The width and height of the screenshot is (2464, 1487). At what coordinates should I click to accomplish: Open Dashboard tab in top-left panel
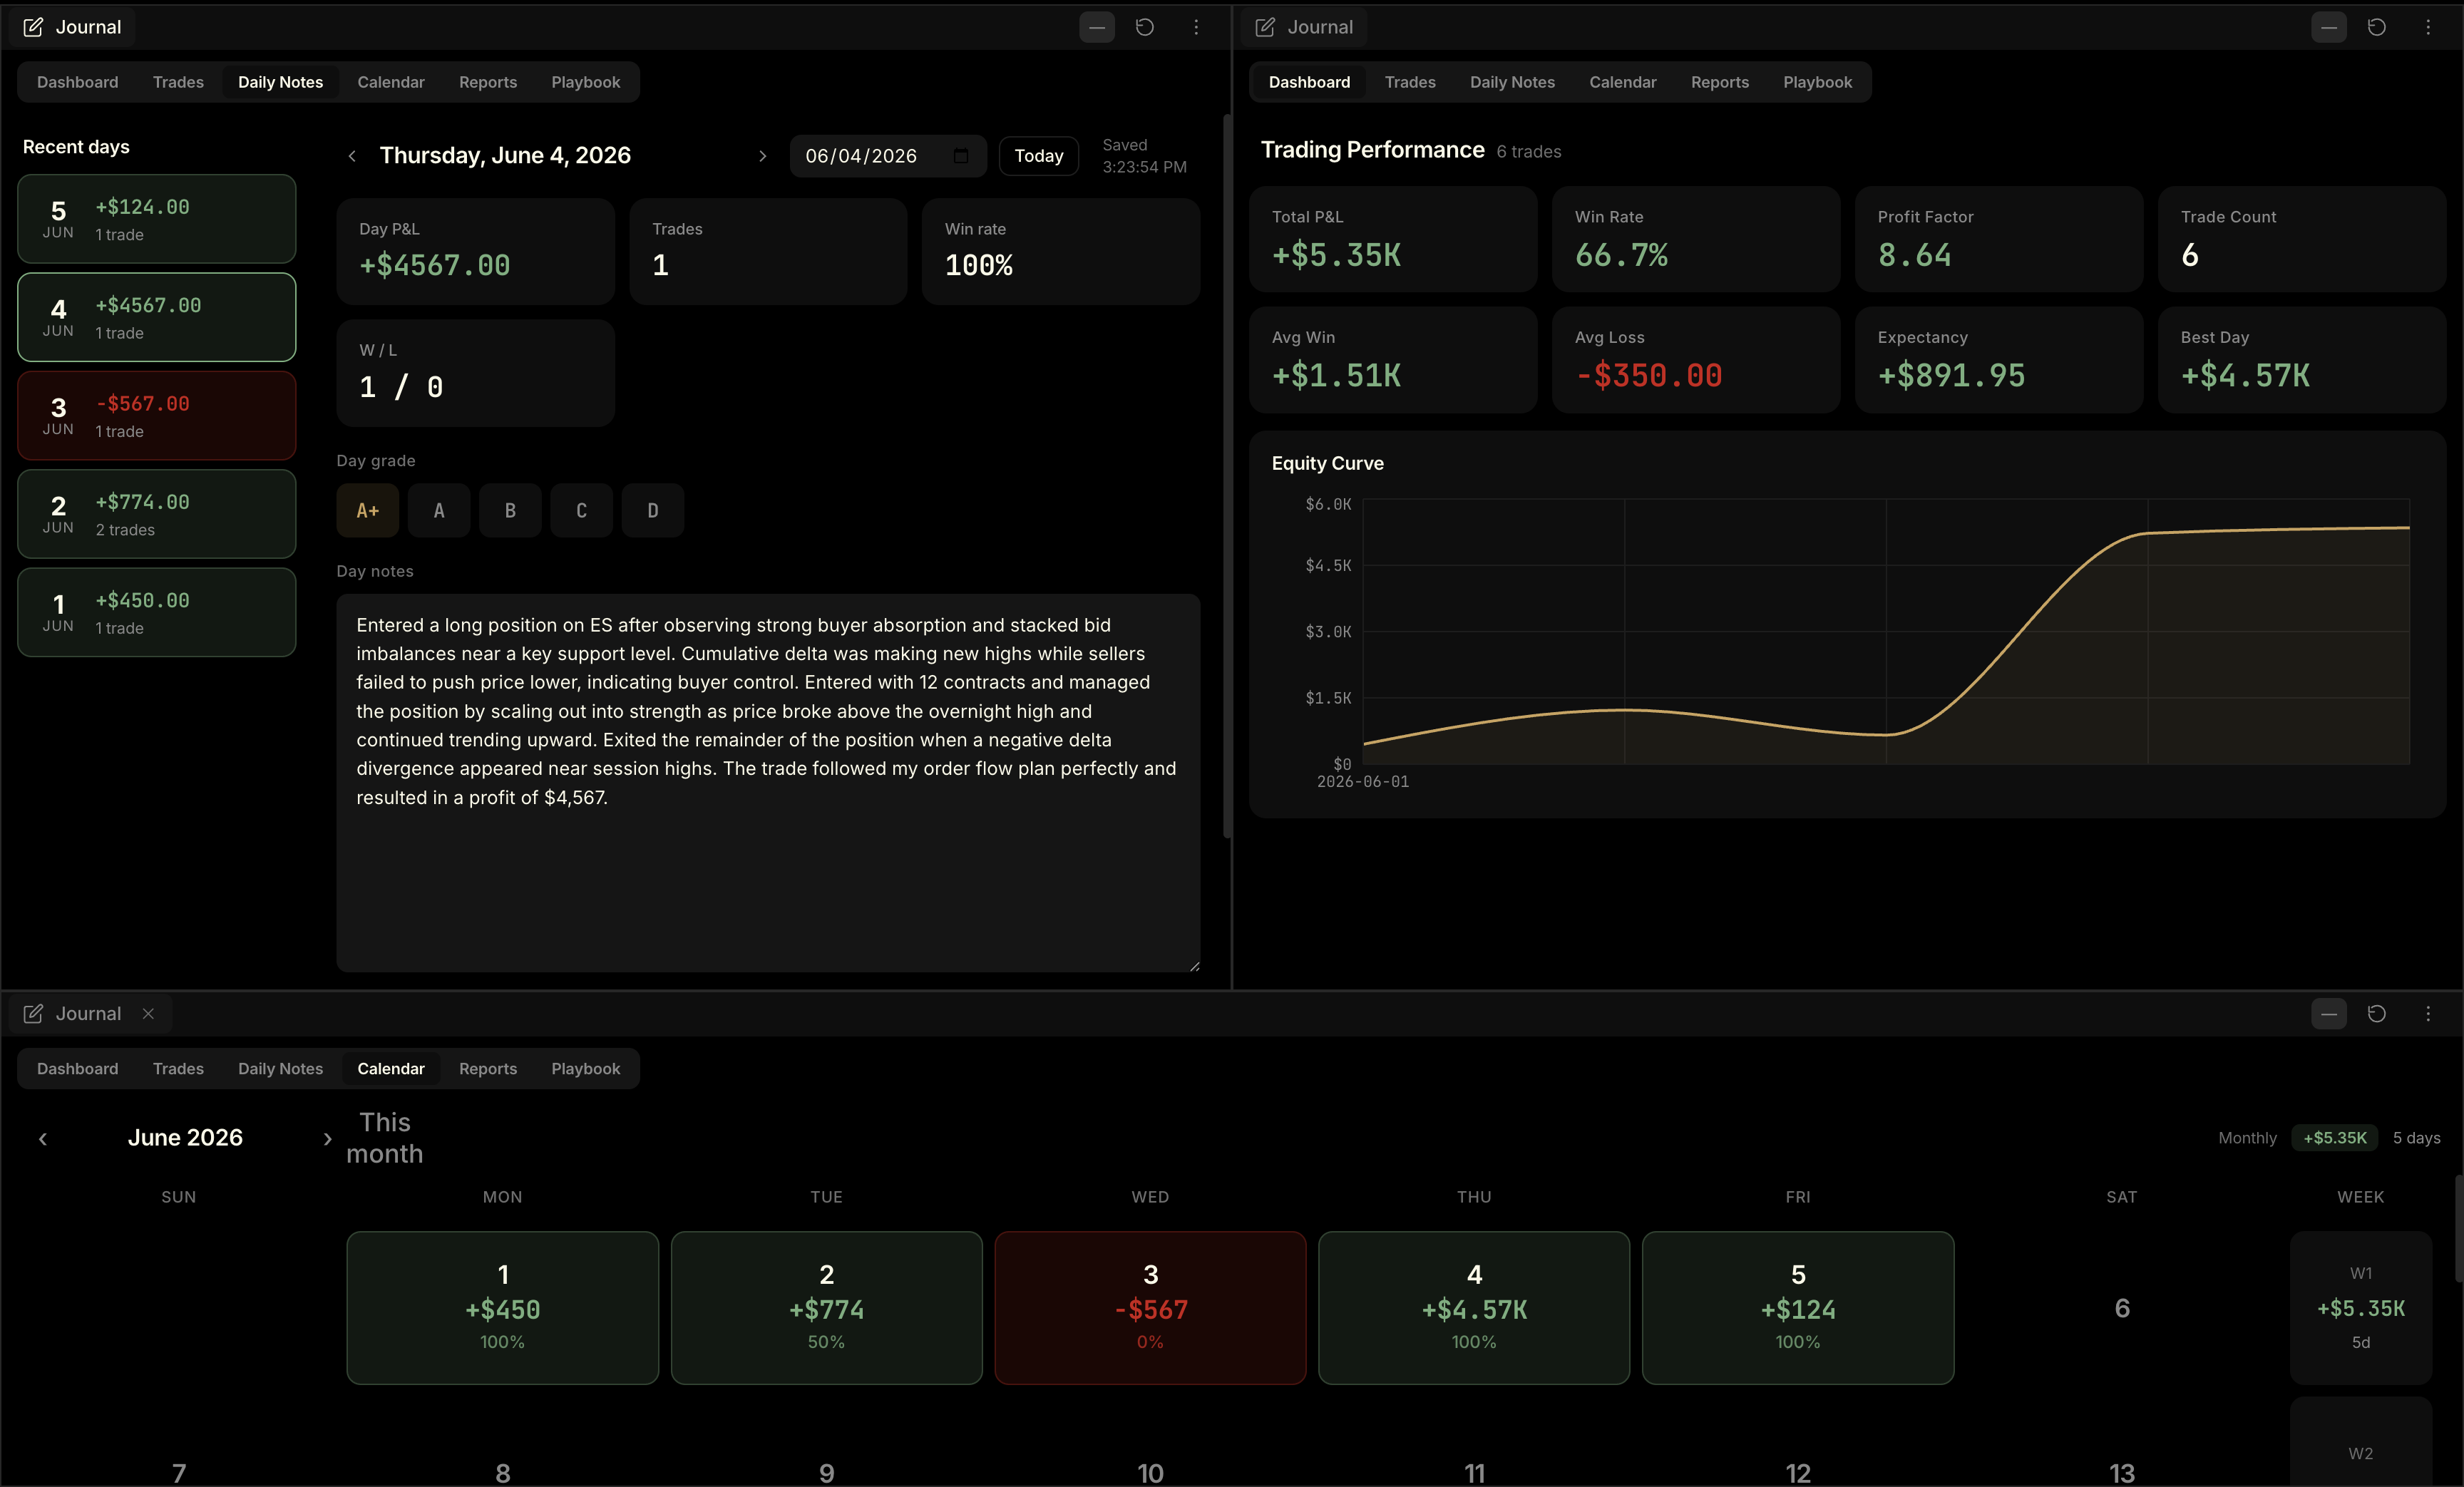(78, 82)
